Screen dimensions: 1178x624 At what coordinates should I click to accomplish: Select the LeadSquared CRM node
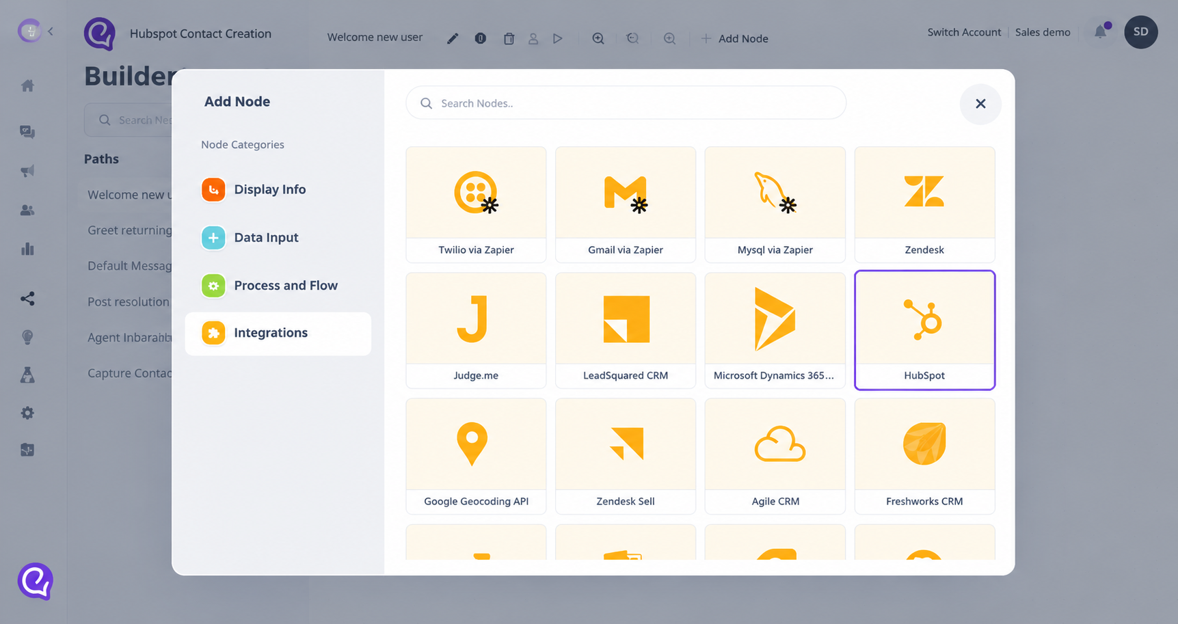click(x=626, y=330)
